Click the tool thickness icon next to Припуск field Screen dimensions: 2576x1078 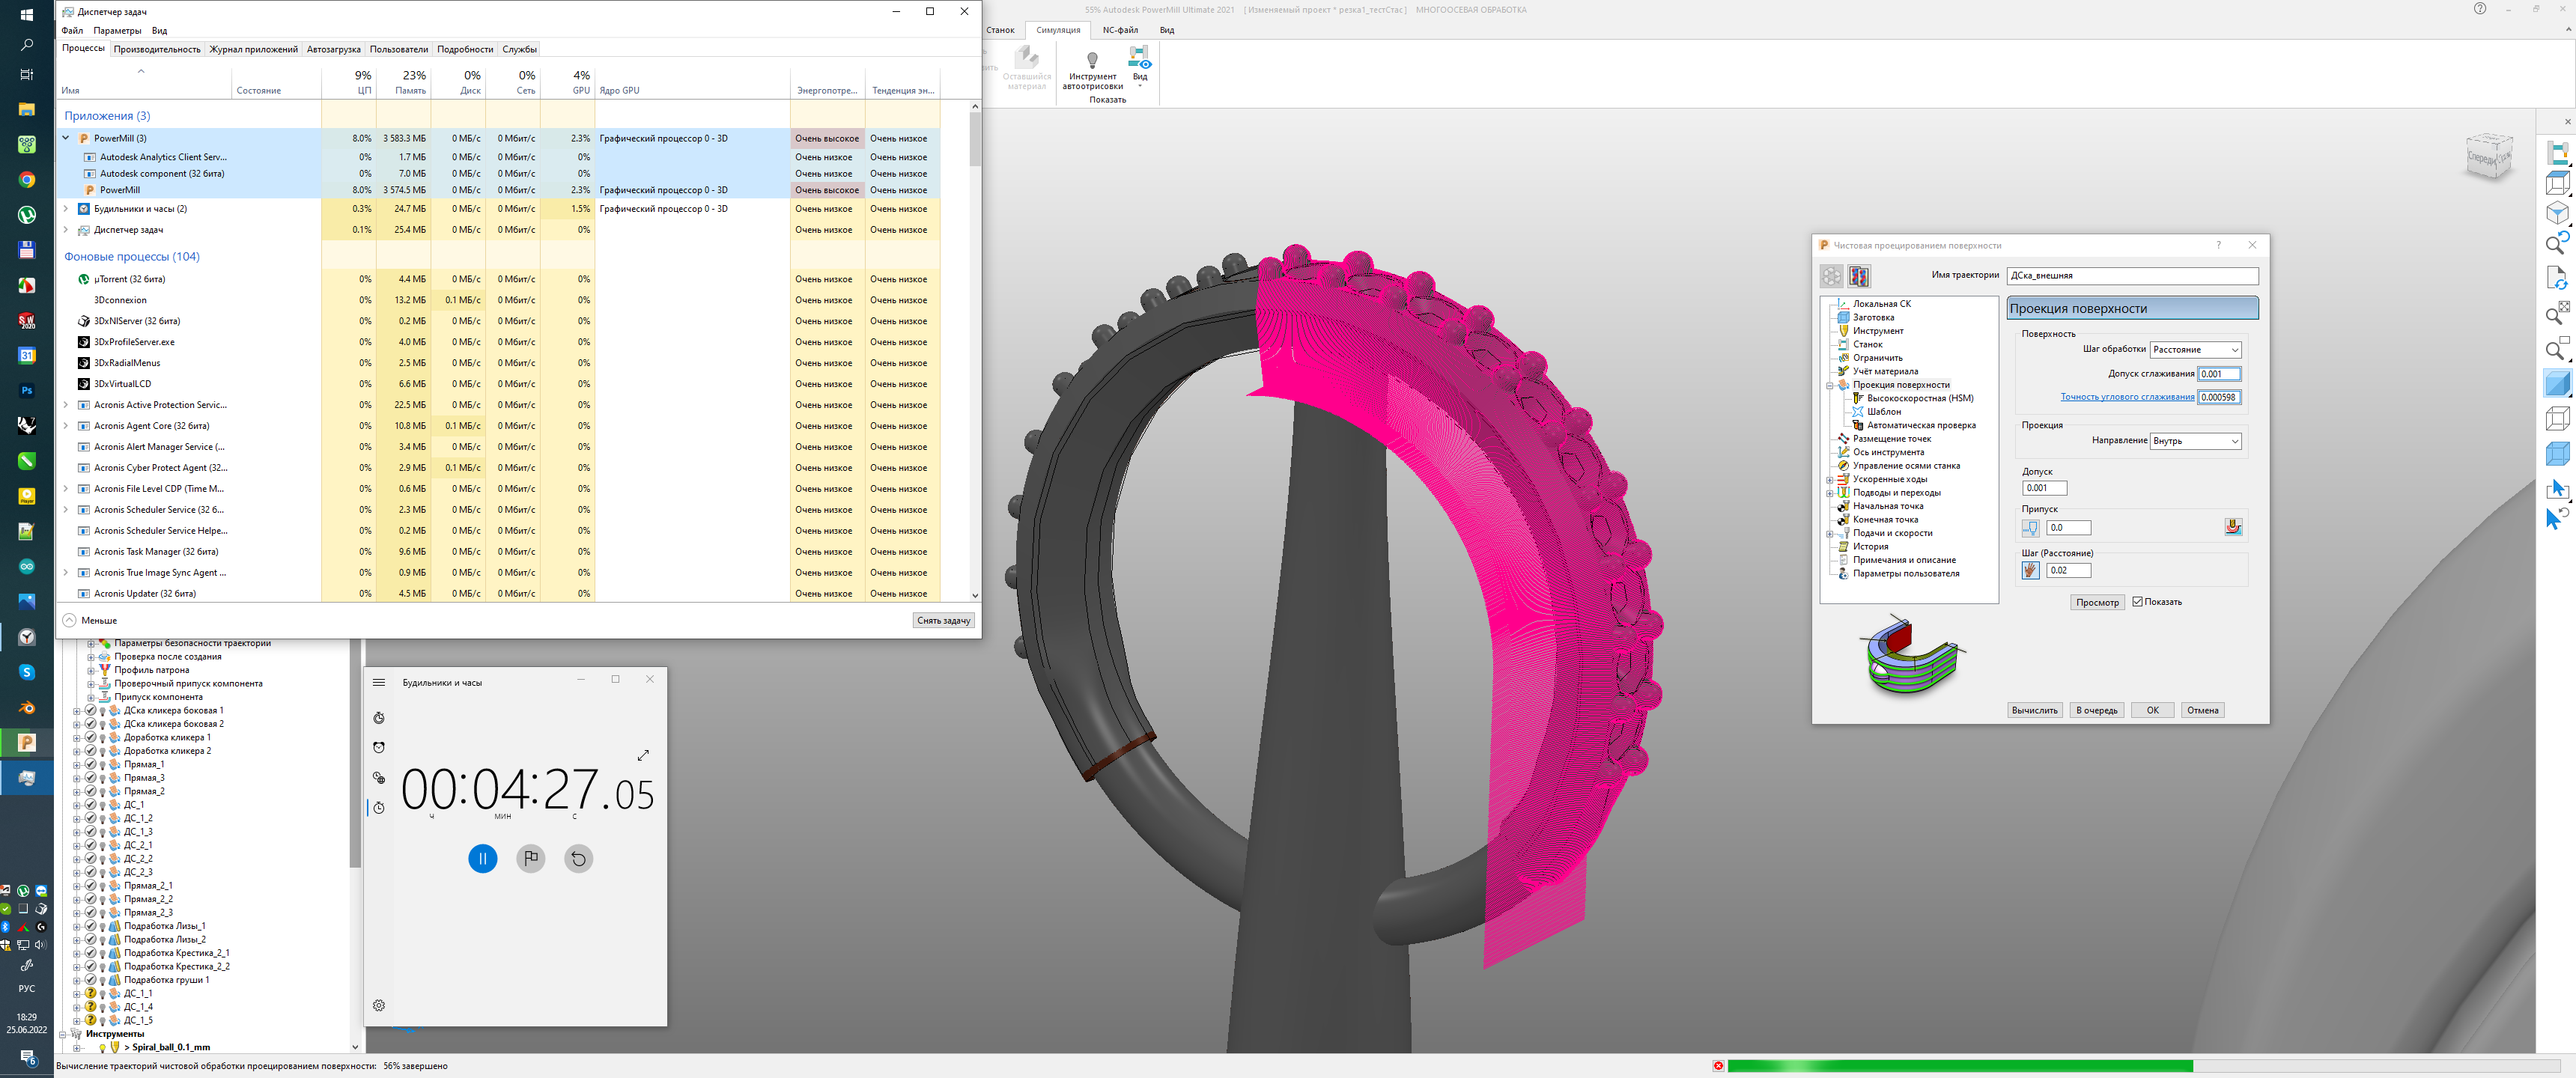point(2030,528)
